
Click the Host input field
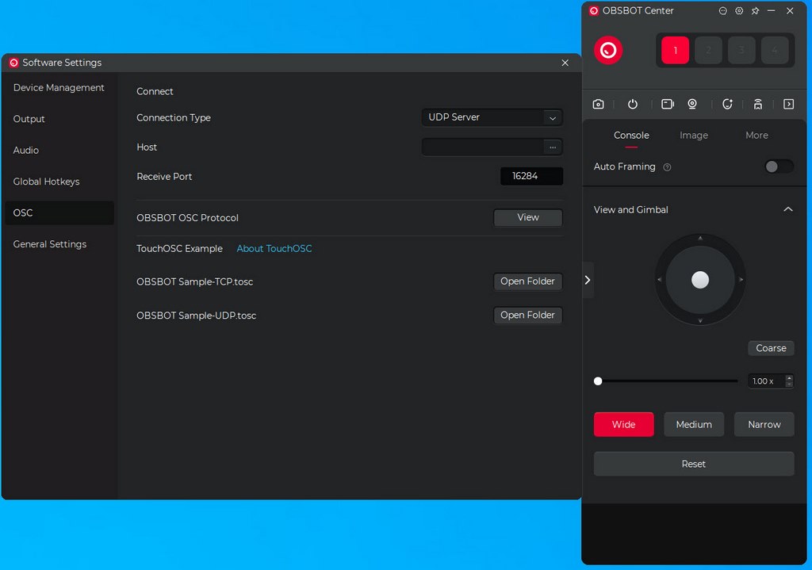click(x=483, y=147)
